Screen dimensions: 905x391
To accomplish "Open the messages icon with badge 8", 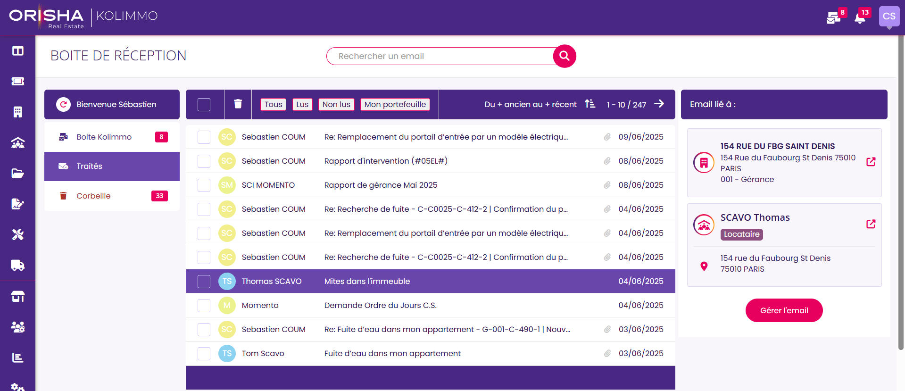I will point(833,18).
